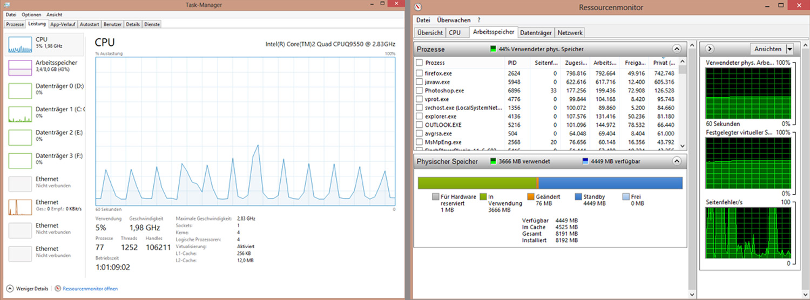This screenshot has width=810, height=300.
Task: Open CPU performance thumbnail in Task-Manager sidebar
Action: click(x=20, y=45)
